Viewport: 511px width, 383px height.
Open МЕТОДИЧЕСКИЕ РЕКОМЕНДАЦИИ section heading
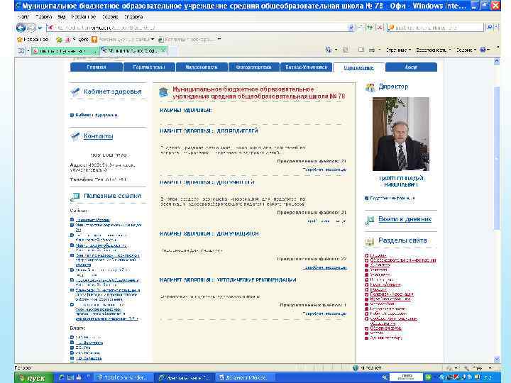(x=257, y=279)
